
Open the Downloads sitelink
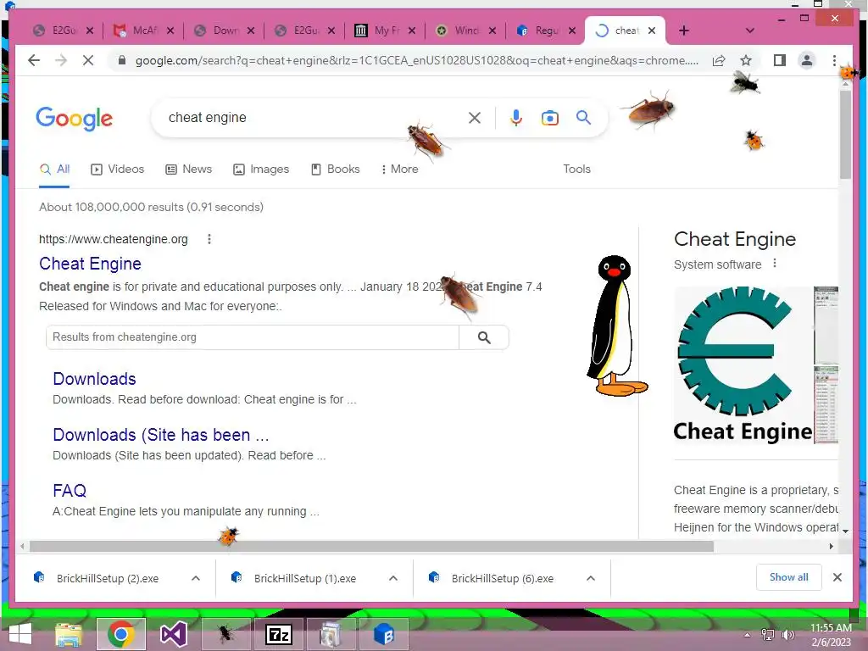tap(95, 379)
